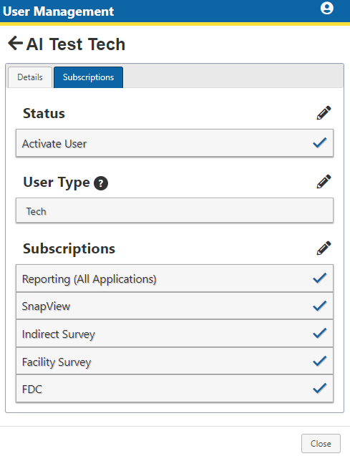350x456 pixels.
Task: Click the Close button
Action: 321,444
